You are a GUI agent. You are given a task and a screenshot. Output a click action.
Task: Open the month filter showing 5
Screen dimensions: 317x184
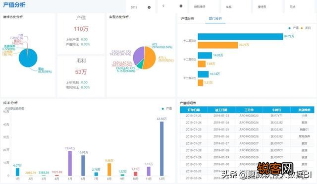(172, 6)
